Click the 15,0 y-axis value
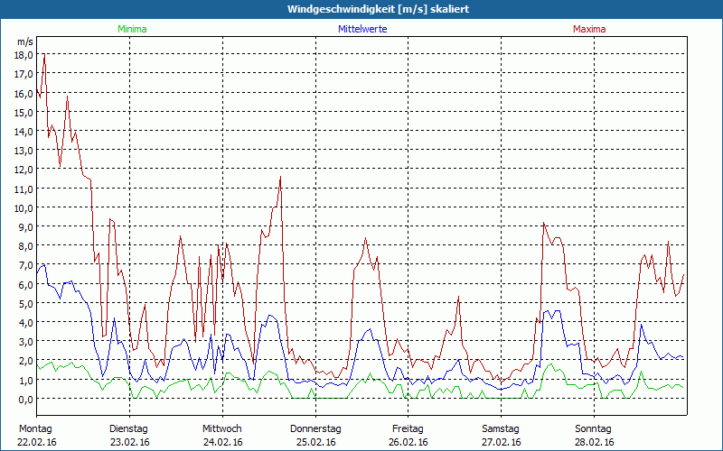Screen dimensions: 723x451 pos(23,112)
